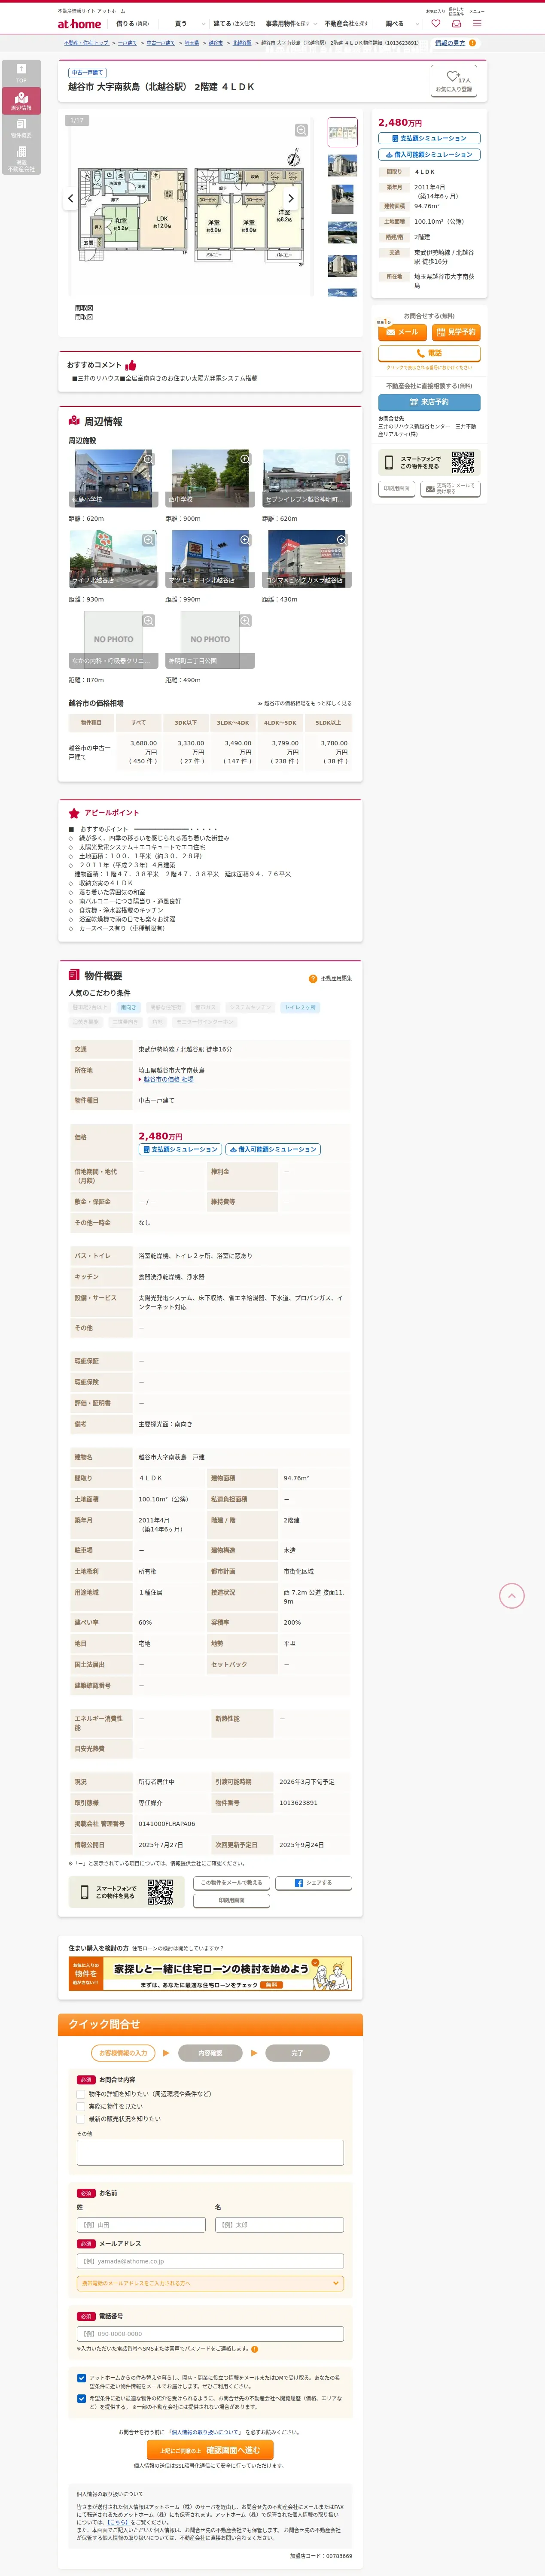Click sidebar 印刷用画面 button
This screenshot has height=2576, width=545.
(396, 489)
